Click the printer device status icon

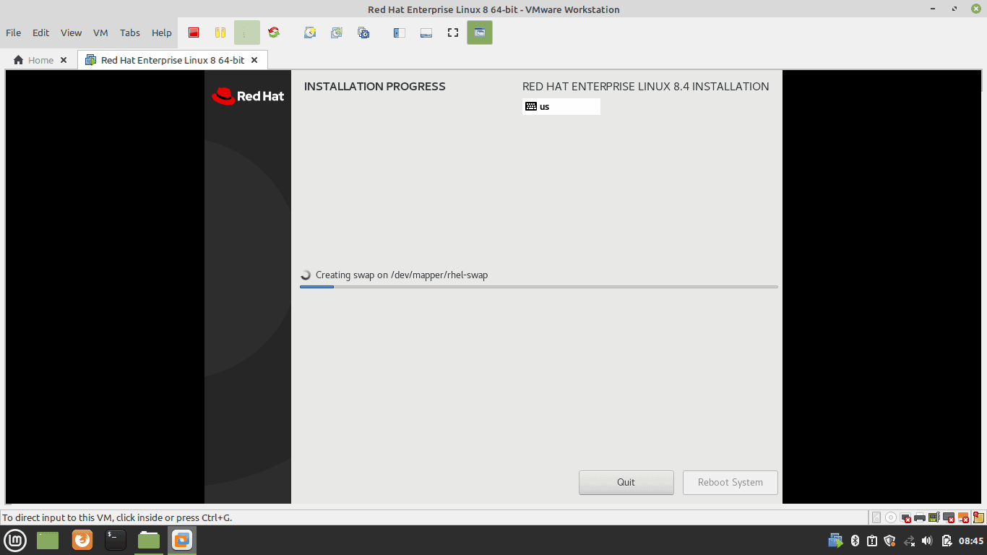920,517
